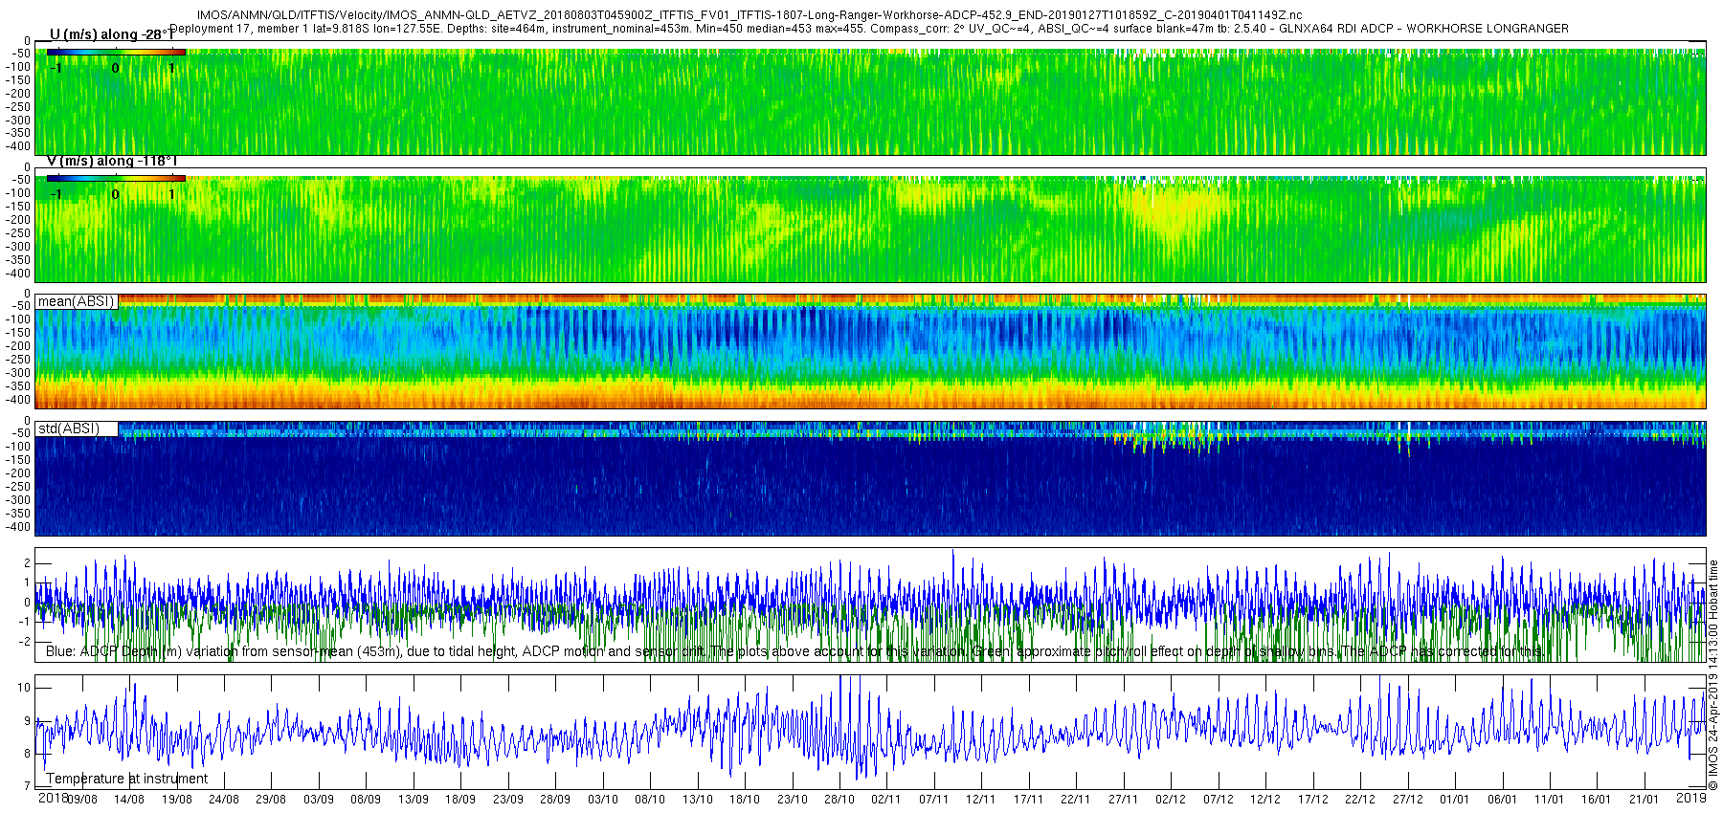
Task: Click the 29/08 date tick label
Action: pyautogui.click(x=271, y=800)
